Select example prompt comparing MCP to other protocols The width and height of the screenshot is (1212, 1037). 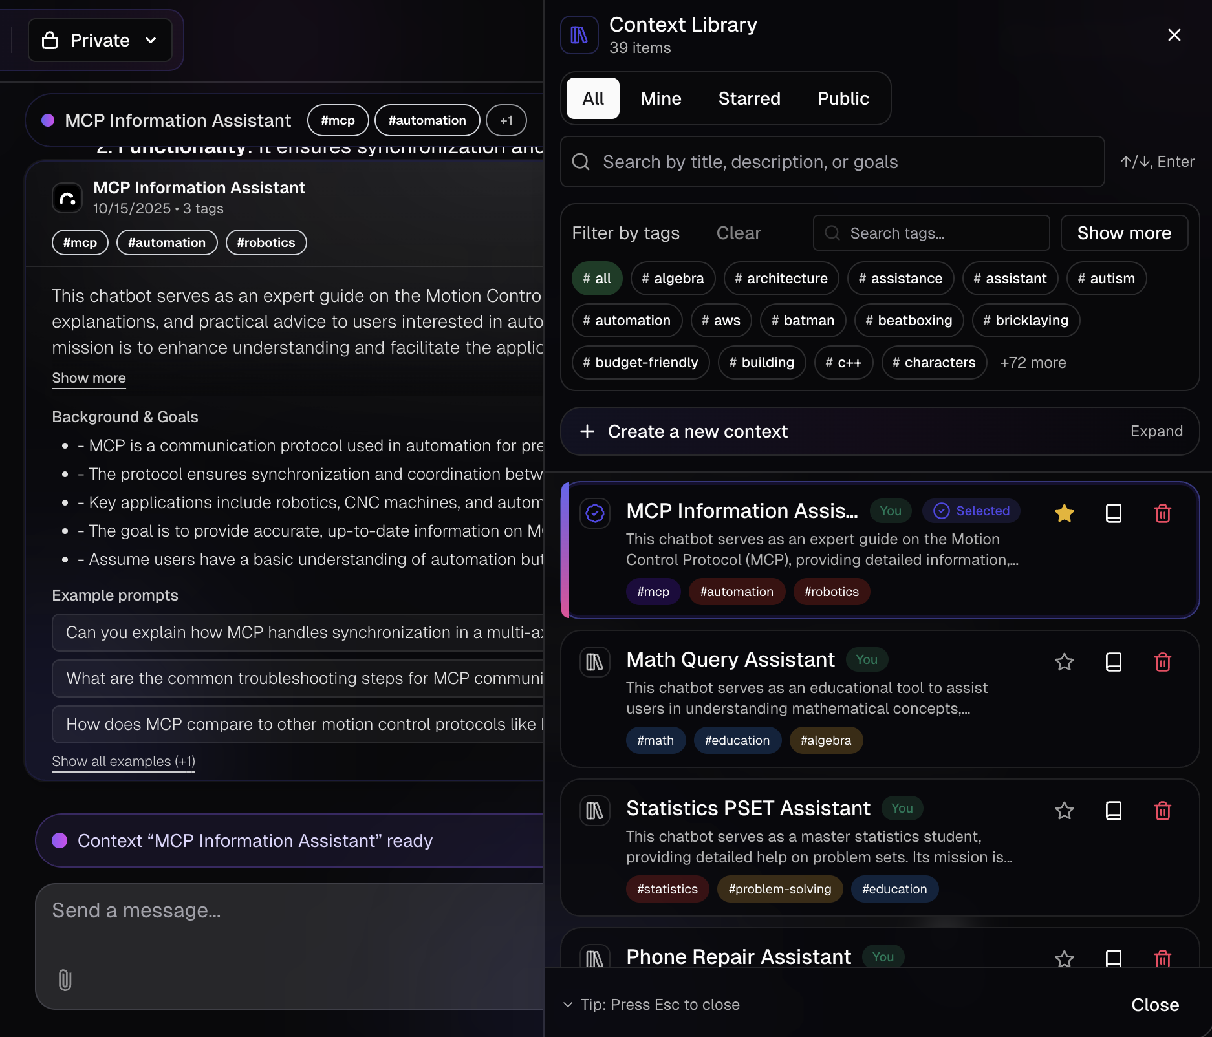298,724
